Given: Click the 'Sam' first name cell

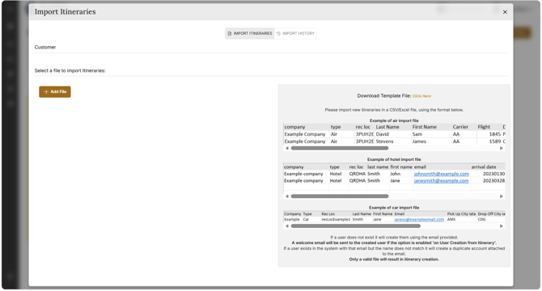Looking at the screenshot, I should pos(417,134).
